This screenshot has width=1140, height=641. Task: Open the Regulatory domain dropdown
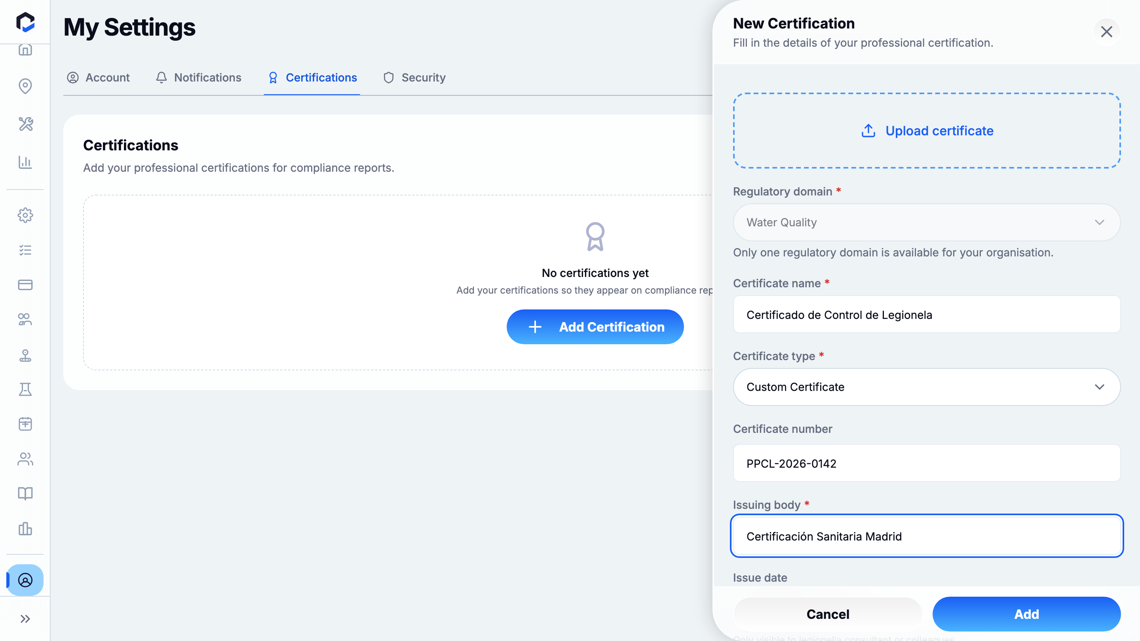[927, 222]
